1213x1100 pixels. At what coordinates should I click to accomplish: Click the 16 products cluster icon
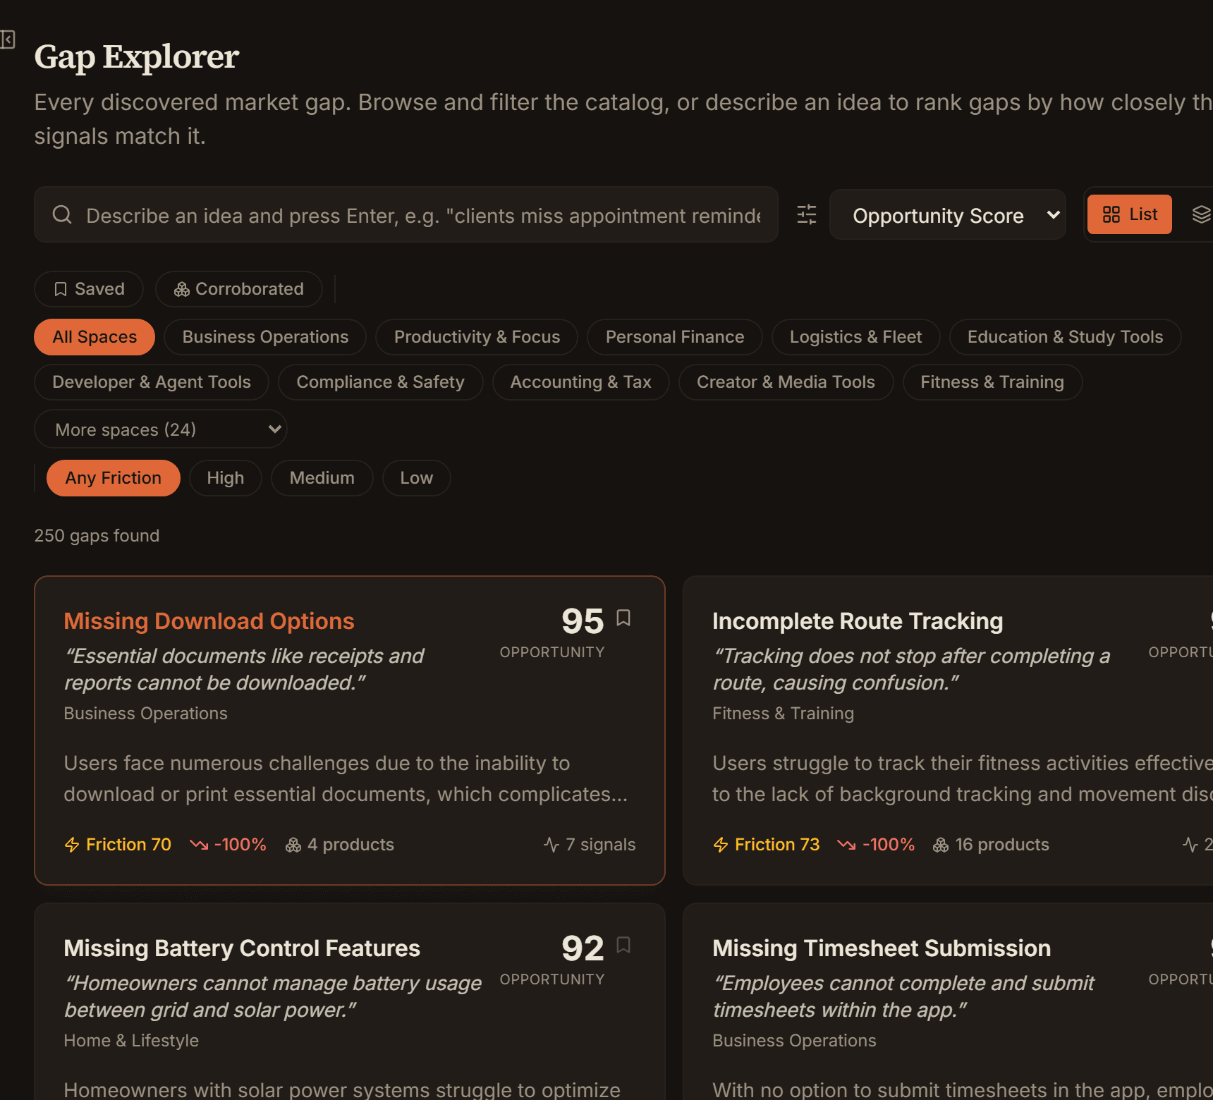tap(941, 845)
